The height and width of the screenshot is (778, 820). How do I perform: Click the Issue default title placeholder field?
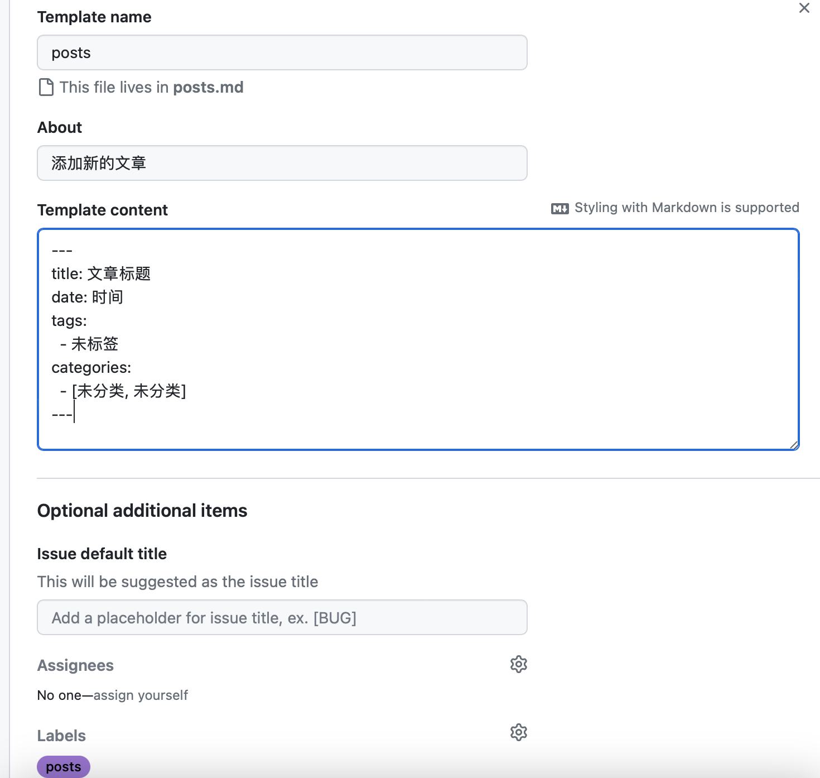[x=282, y=617]
